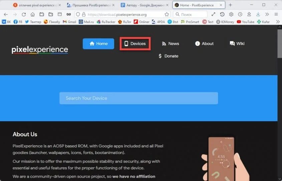Open the gear settings toolbar icon
This screenshot has width=282, height=181.
click(x=231, y=14)
